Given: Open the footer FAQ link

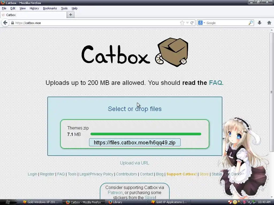Looking at the screenshot, I should [x=61, y=174].
